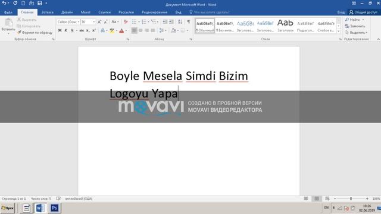Viewport: 381px width, 214px height.
Task: Decrease the paragraph indent
Action: pos(165,22)
